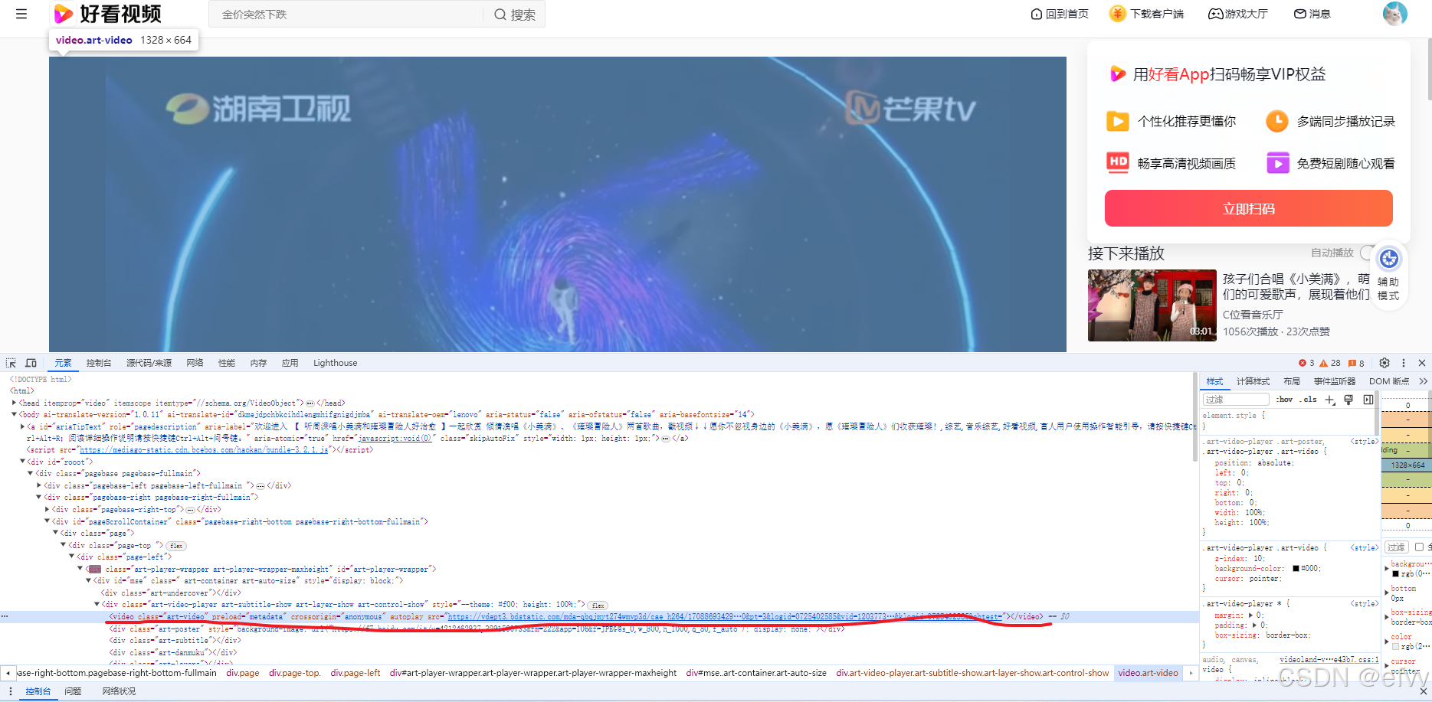
Task: Open 消息 message icon
Action: pos(1300,14)
